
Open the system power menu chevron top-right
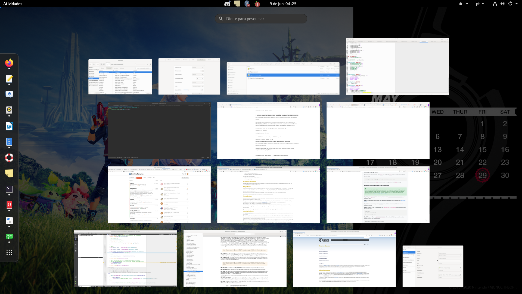516,4
